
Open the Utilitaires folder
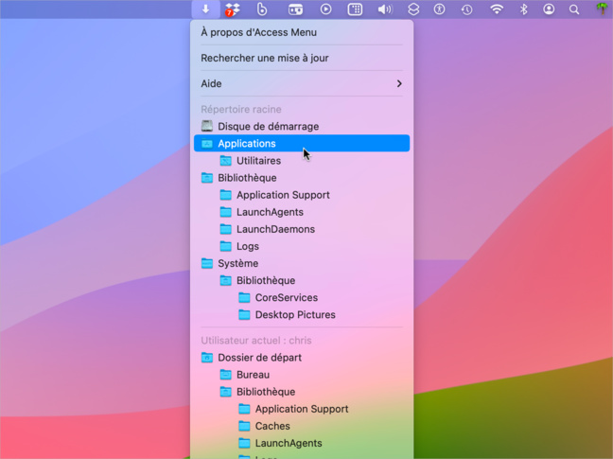click(x=302, y=161)
